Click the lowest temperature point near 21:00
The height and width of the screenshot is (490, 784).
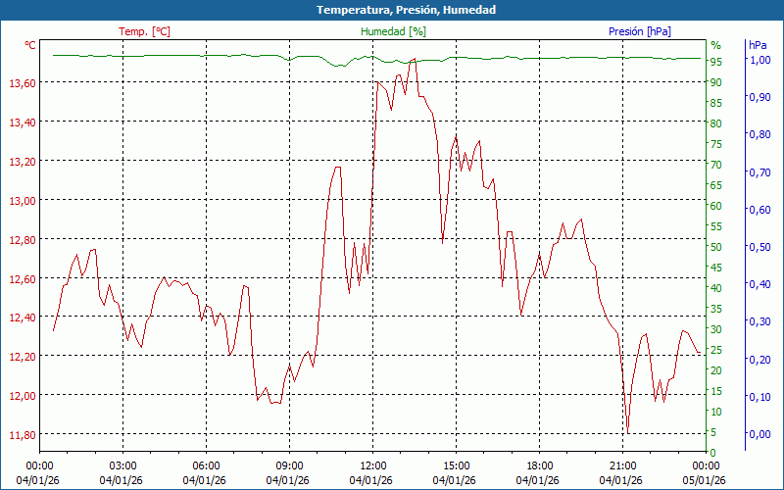tap(627, 432)
